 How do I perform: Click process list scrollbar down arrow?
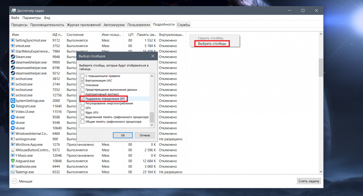[x=321, y=172]
